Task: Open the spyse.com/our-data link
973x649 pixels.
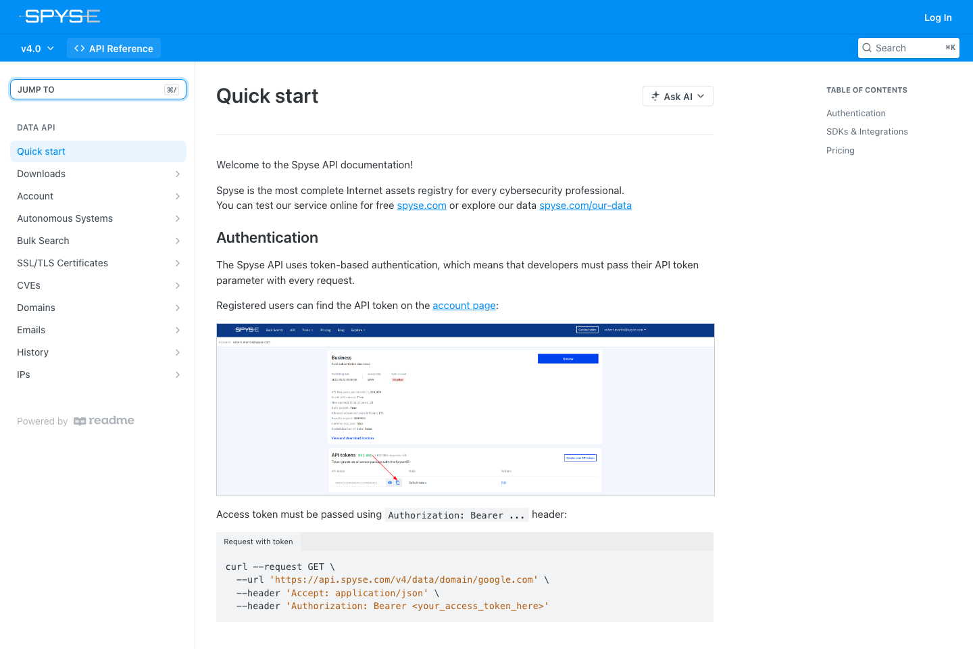Action: point(585,206)
